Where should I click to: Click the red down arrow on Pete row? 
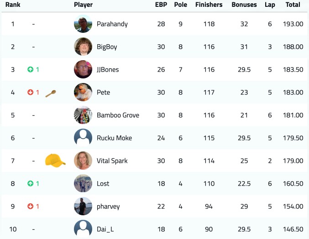[x=30, y=92]
